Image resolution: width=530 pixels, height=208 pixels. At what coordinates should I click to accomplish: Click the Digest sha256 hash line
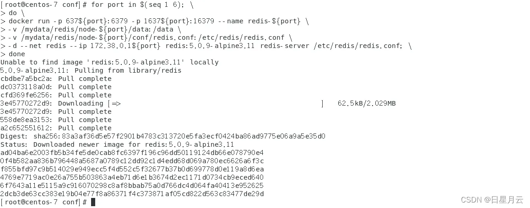[162, 136]
